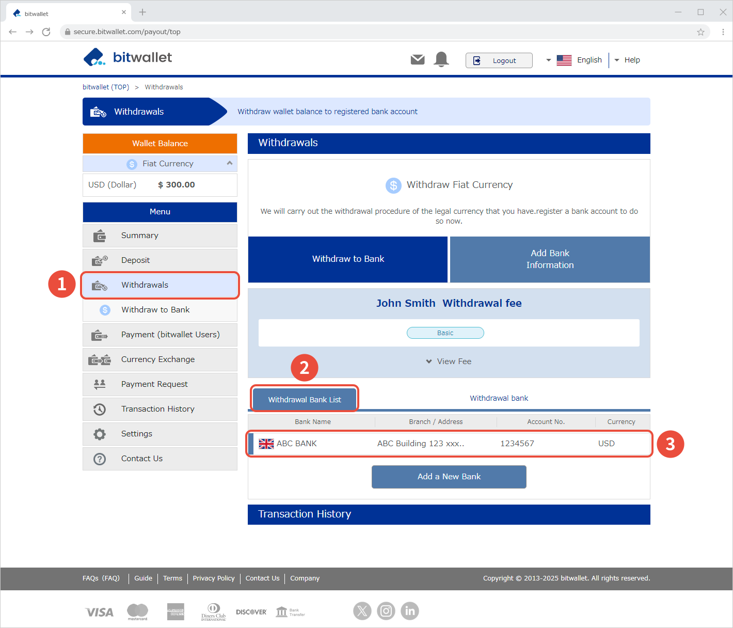Bookmark page with the star icon
The height and width of the screenshot is (628, 733).
coord(700,32)
